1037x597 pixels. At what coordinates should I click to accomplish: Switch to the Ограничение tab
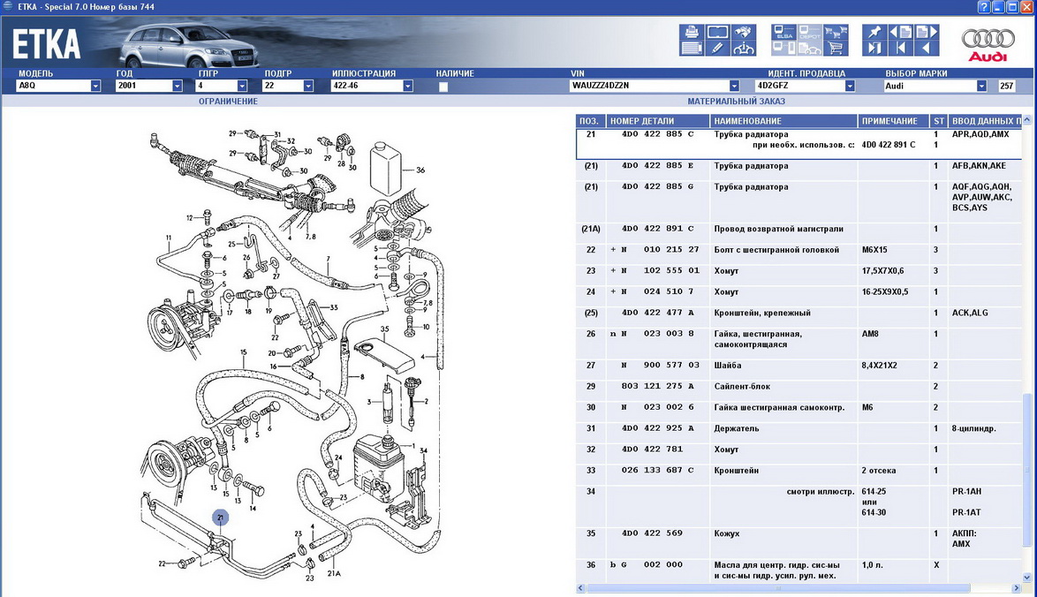[x=228, y=102]
